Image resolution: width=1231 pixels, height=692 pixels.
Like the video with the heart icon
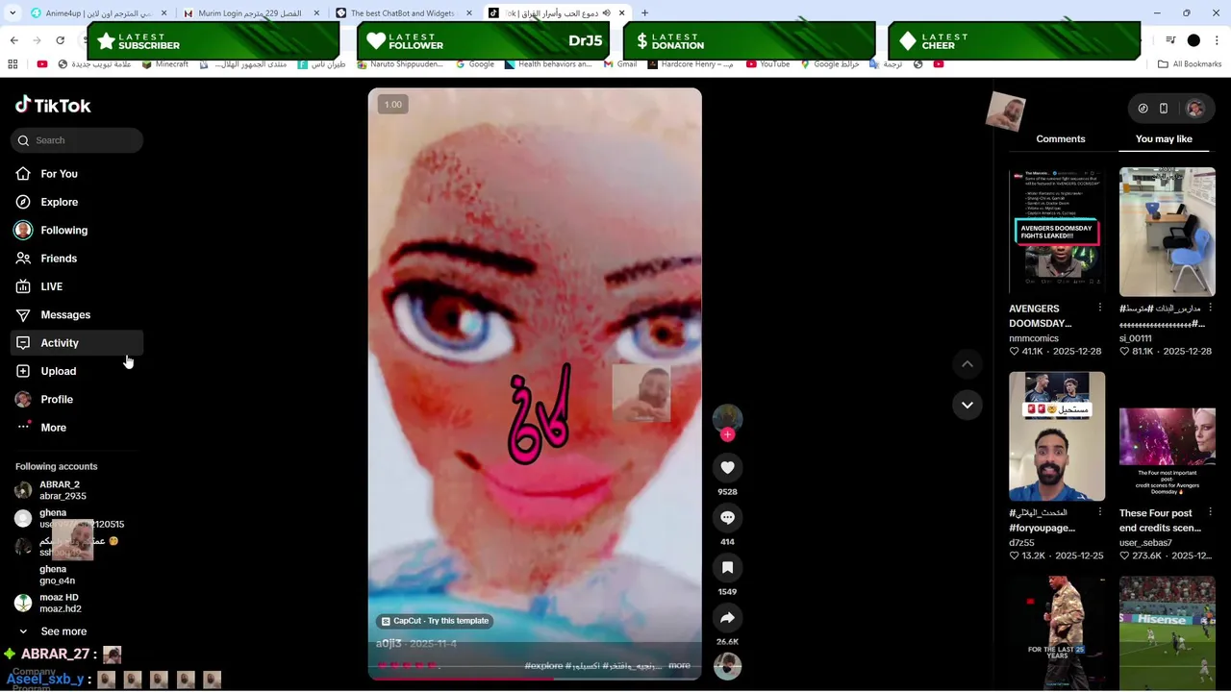click(x=727, y=467)
